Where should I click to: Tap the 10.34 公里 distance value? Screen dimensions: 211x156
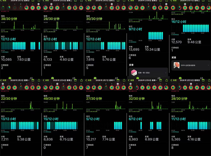pyautogui.click(x=153, y=49)
